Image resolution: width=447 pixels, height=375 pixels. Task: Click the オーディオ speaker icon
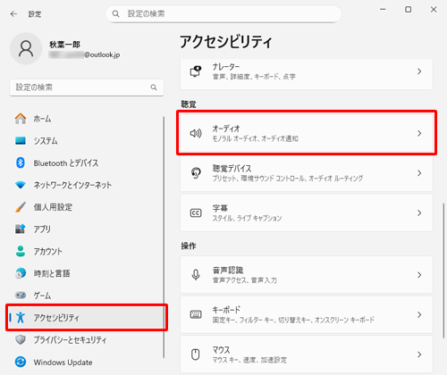click(196, 133)
